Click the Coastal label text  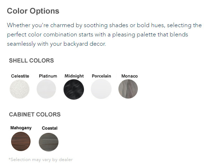(x=50, y=128)
